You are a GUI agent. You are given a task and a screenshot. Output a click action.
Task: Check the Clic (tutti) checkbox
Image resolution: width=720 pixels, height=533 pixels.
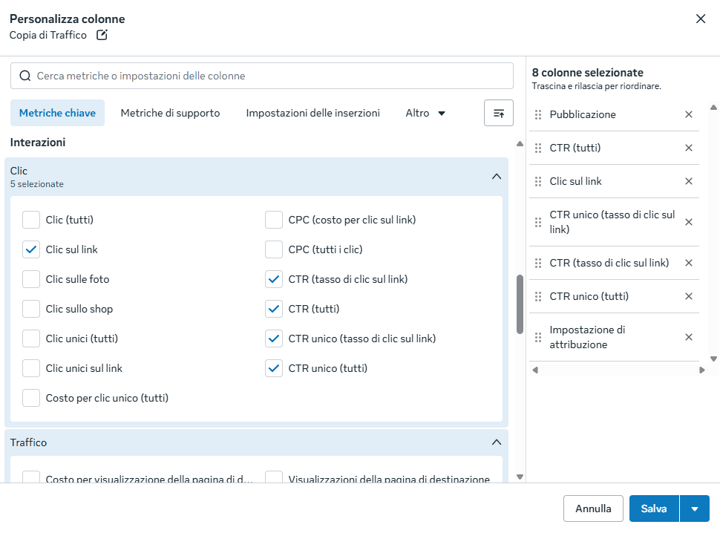coord(31,220)
